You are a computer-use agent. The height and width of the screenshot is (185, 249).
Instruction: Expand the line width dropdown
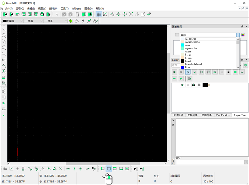tap(33, 21)
